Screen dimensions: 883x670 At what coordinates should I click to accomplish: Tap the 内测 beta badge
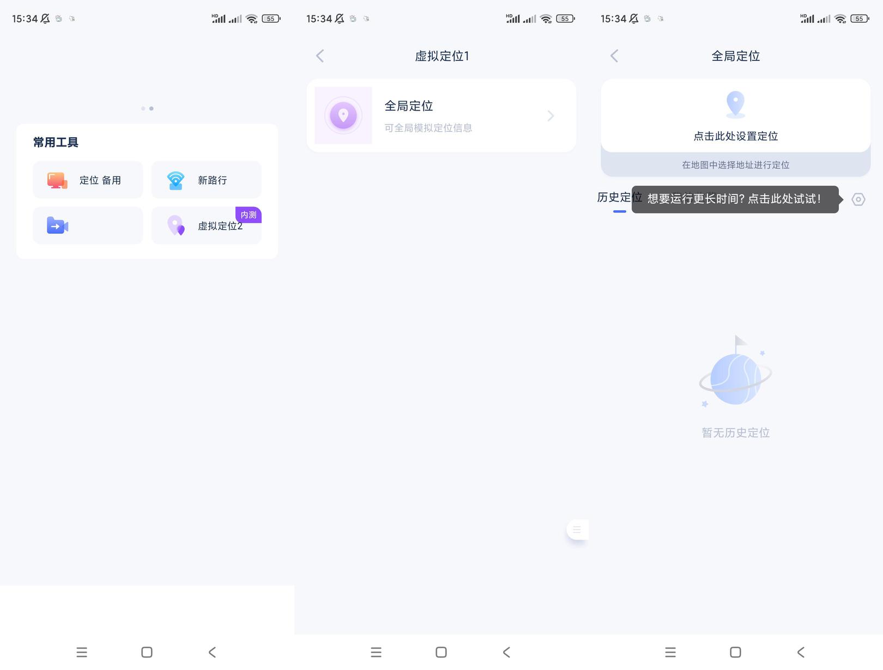coord(249,215)
